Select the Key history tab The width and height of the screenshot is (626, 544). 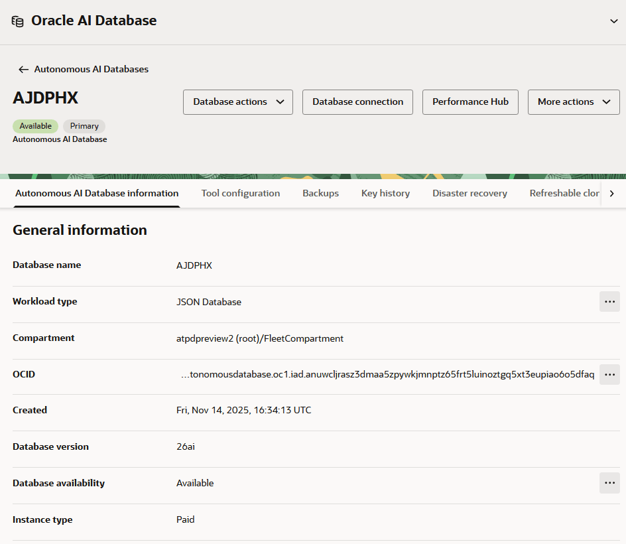coord(385,193)
